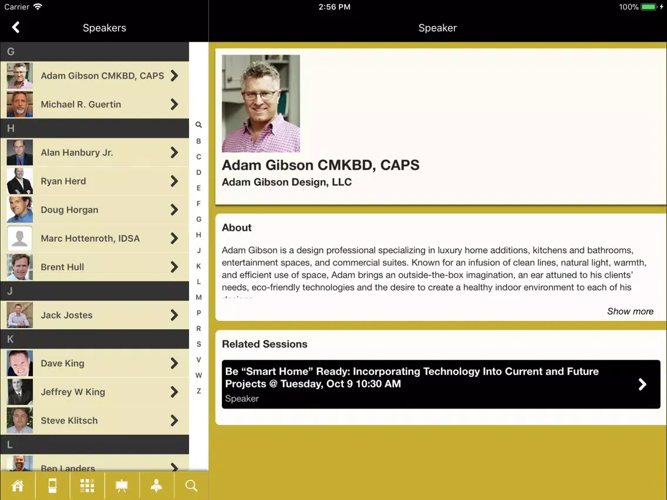Tap the battery indicator in status bar
The height and width of the screenshot is (500, 667).
point(649,7)
